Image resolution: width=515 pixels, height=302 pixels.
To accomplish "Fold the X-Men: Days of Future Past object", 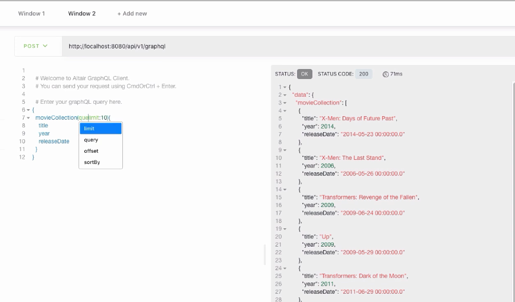I will [x=285, y=111].
